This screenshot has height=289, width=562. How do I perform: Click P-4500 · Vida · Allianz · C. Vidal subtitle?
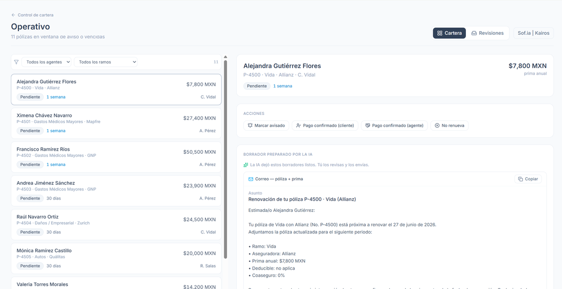[x=279, y=75]
